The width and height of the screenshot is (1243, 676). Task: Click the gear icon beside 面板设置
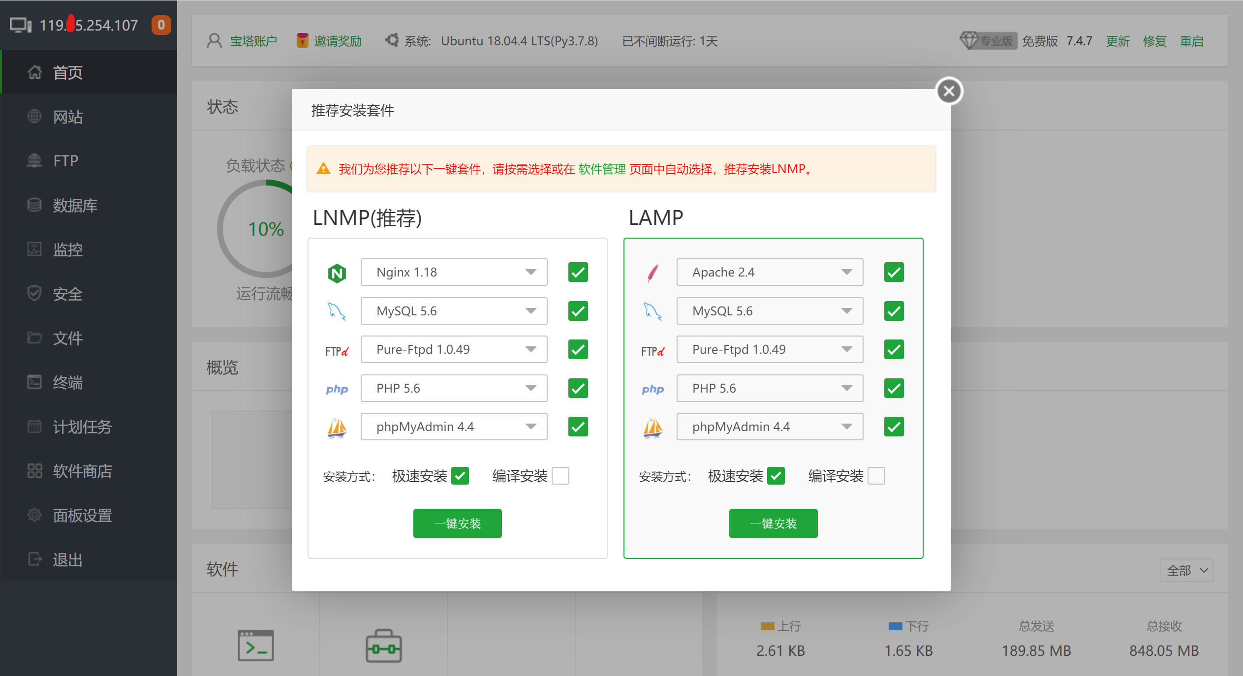coord(34,515)
